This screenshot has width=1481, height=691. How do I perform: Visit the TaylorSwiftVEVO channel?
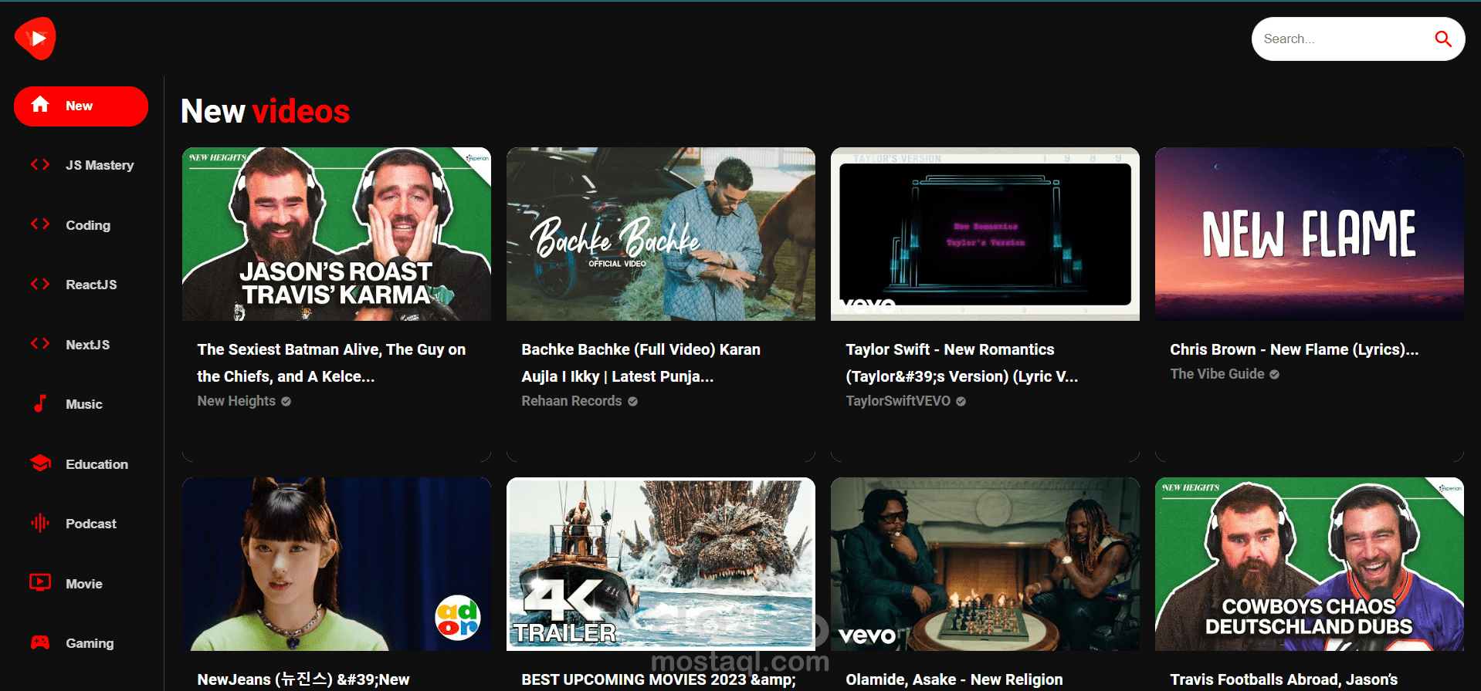[x=898, y=401]
